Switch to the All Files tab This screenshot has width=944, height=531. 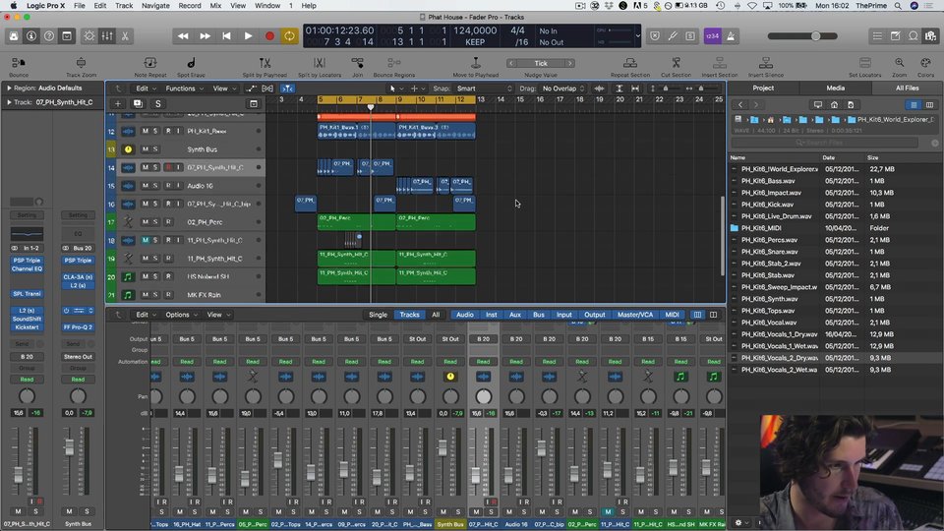(x=907, y=88)
